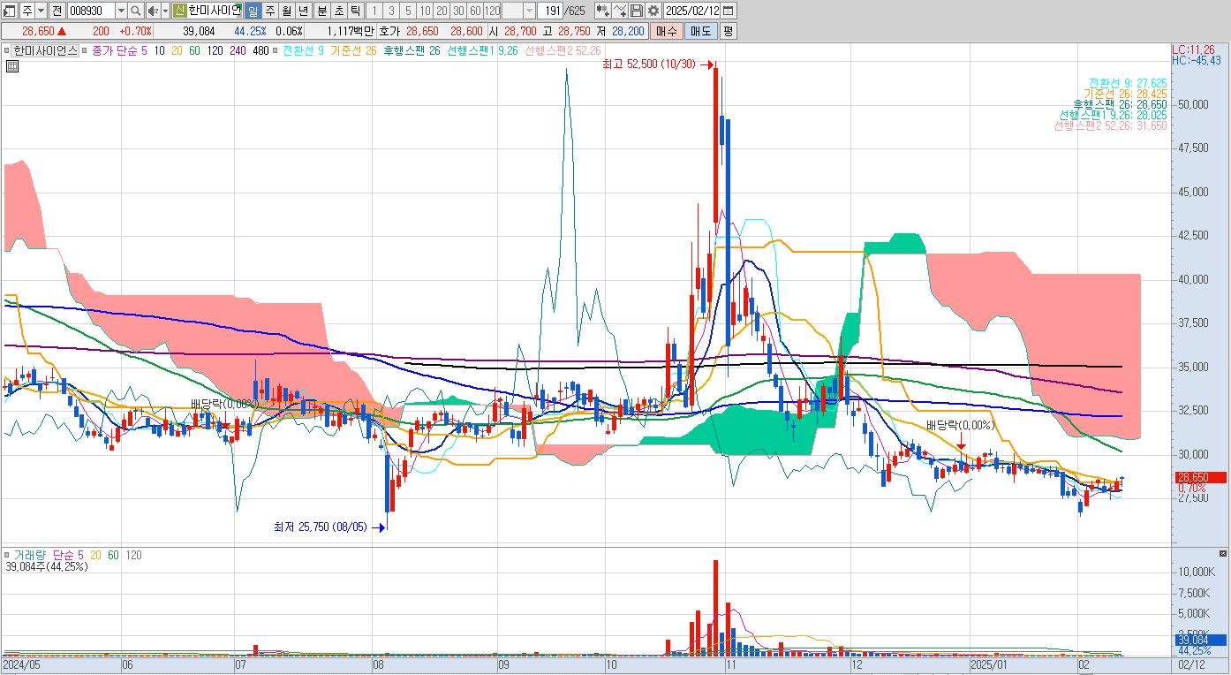The width and height of the screenshot is (1231, 675).
Task: Select the 초 second period
Action: coord(338,11)
